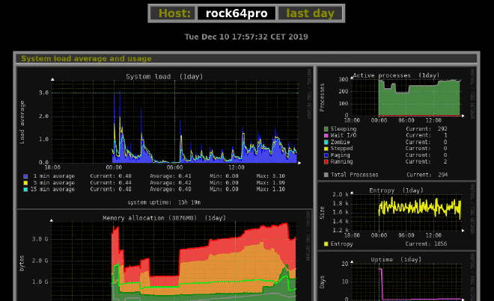The width and height of the screenshot is (494, 301).
Task: Click the 'Zombie' legend label
Action: point(341,142)
